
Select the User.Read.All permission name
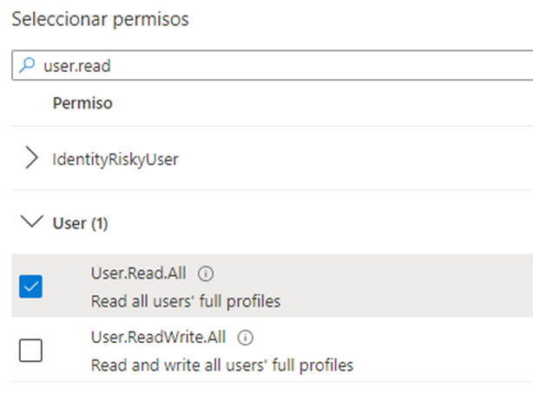click(x=138, y=273)
